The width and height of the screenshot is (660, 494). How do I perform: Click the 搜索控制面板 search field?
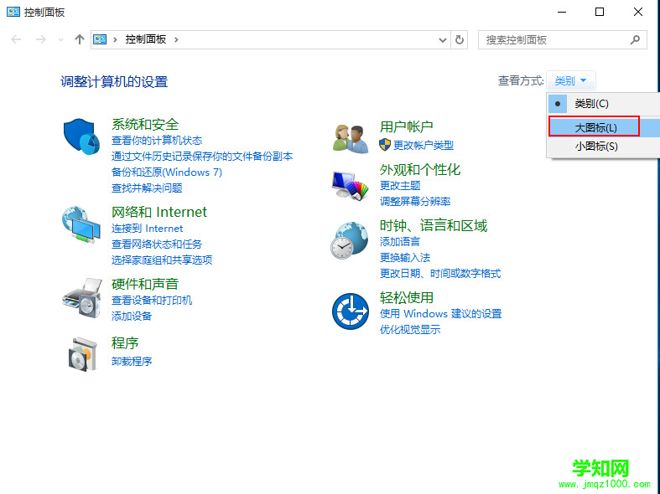553,39
